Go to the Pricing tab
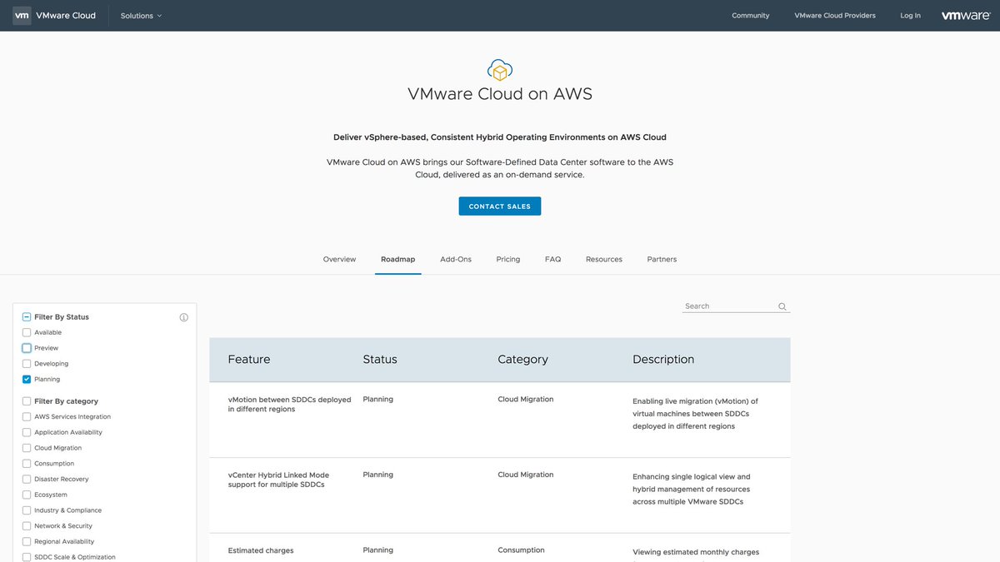This screenshot has height=562, width=1000. pyautogui.click(x=508, y=260)
